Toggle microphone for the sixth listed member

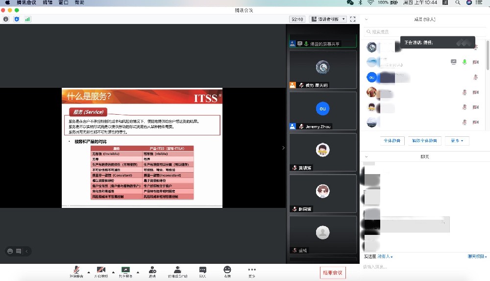[465, 122]
